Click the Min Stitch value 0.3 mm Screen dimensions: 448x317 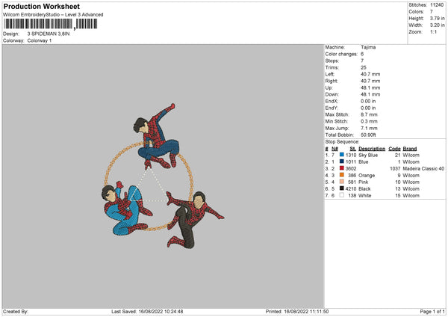pyautogui.click(x=369, y=121)
